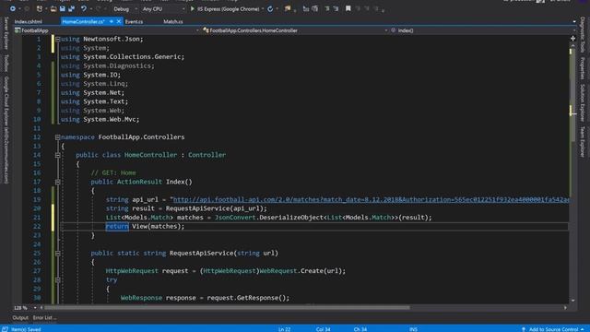Start debugging with green play icon
Screen dimensions: 590x332
click(x=193, y=8)
